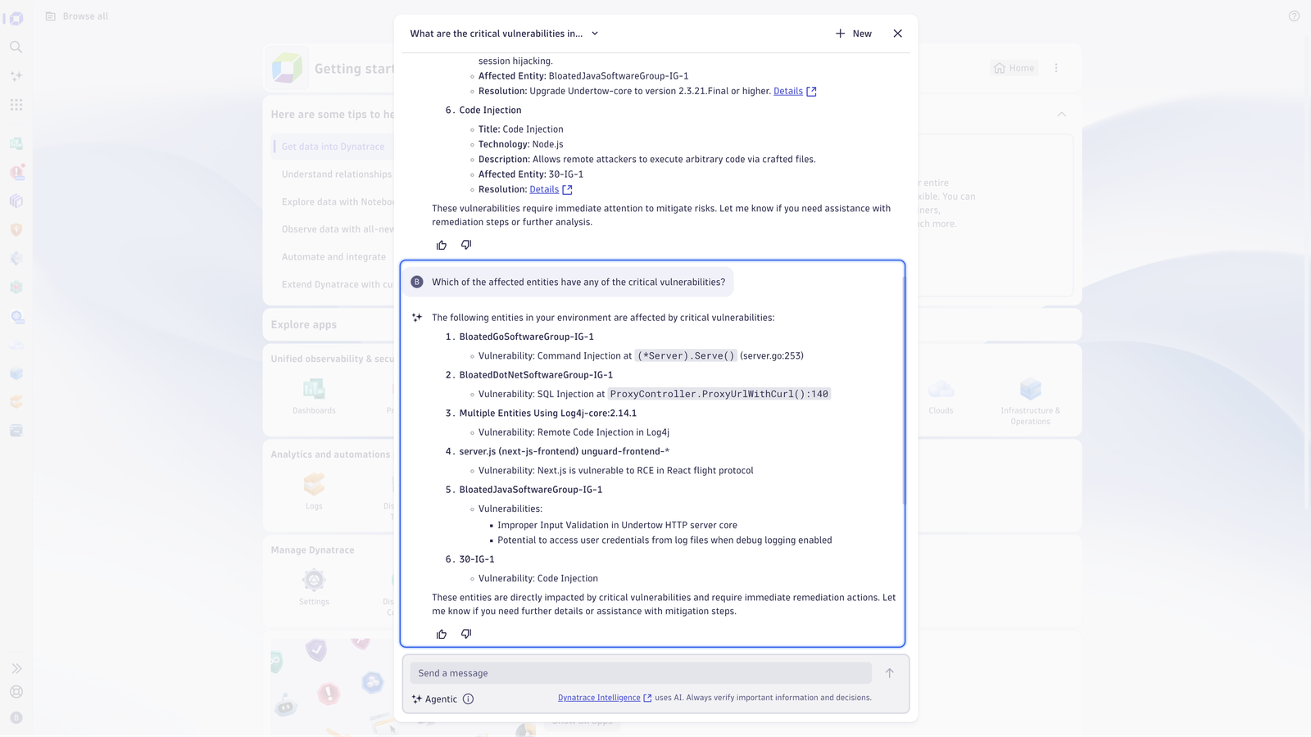Select Get data into Dynatrace tip
The width and height of the screenshot is (1311, 737).
point(333,147)
